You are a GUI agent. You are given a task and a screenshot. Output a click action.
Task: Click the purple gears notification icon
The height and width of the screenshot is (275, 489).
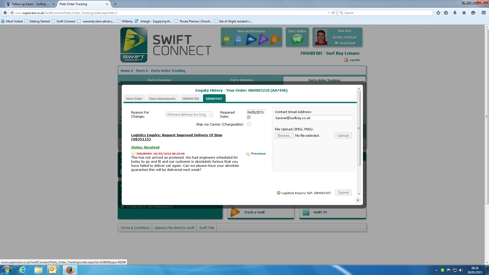pos(263,39)
